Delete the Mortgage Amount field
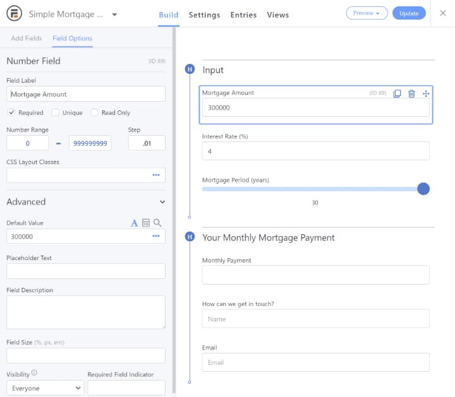 pos(411,93)
